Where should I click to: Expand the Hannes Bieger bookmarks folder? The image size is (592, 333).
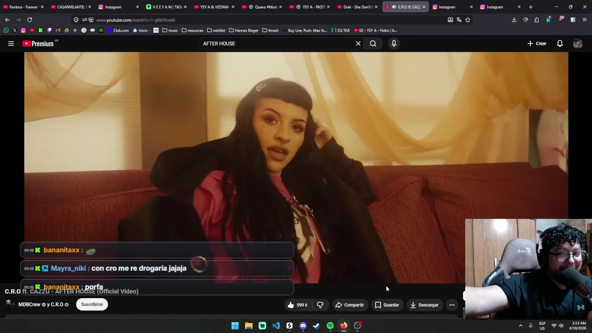(244, 31)
